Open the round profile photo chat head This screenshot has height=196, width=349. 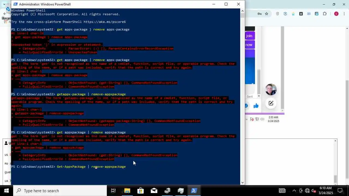pyautogui.click(x=271, y=90)
